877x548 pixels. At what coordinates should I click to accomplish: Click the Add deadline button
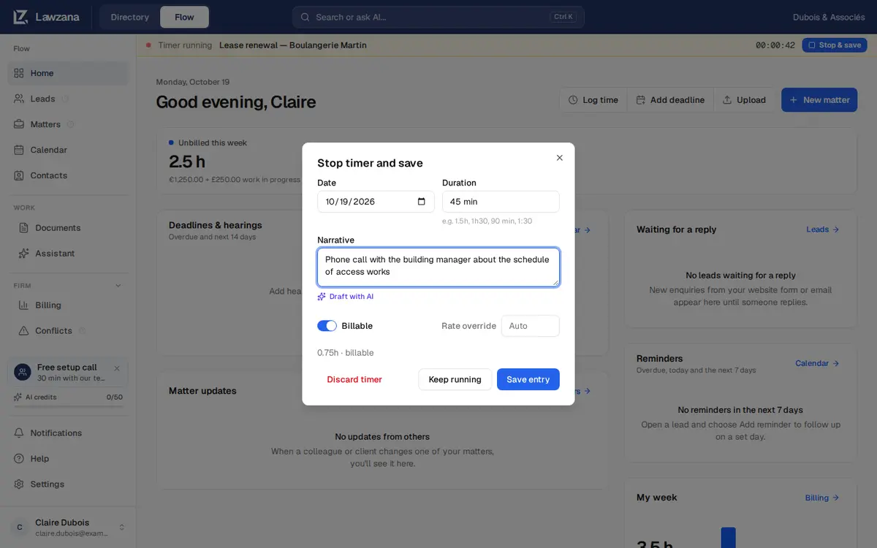coord(670,100)
